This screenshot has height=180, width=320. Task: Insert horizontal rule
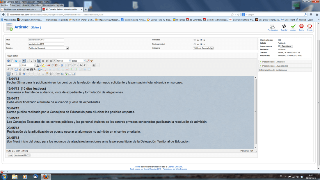[x=97, y=65]
